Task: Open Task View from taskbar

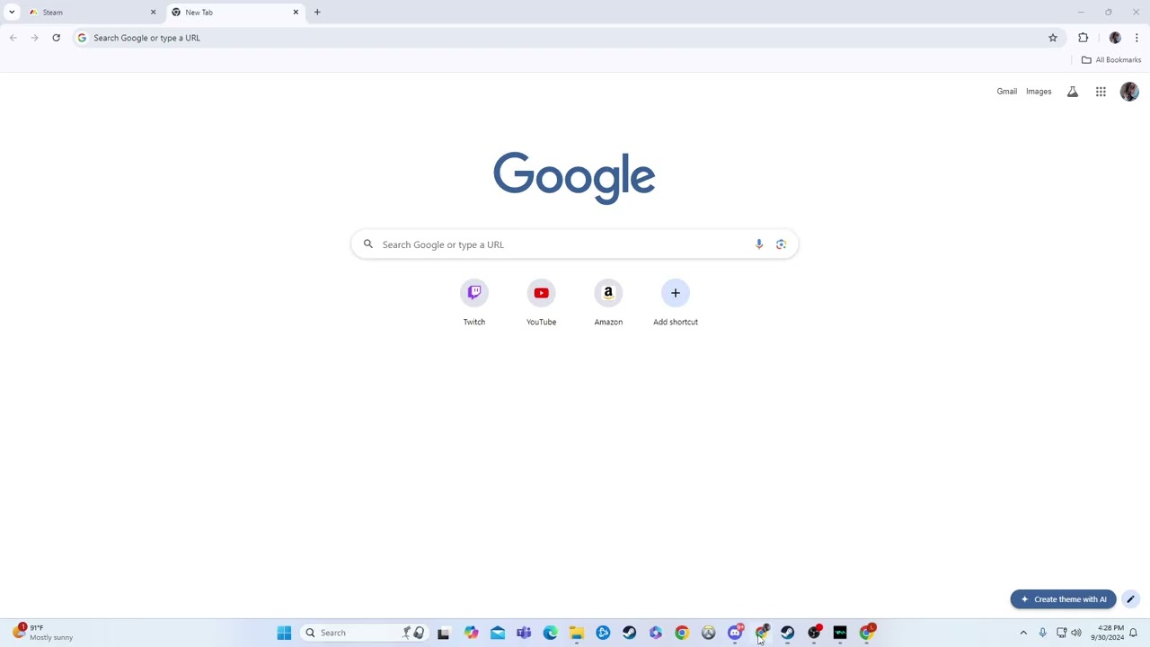Action: pos(444,633)
